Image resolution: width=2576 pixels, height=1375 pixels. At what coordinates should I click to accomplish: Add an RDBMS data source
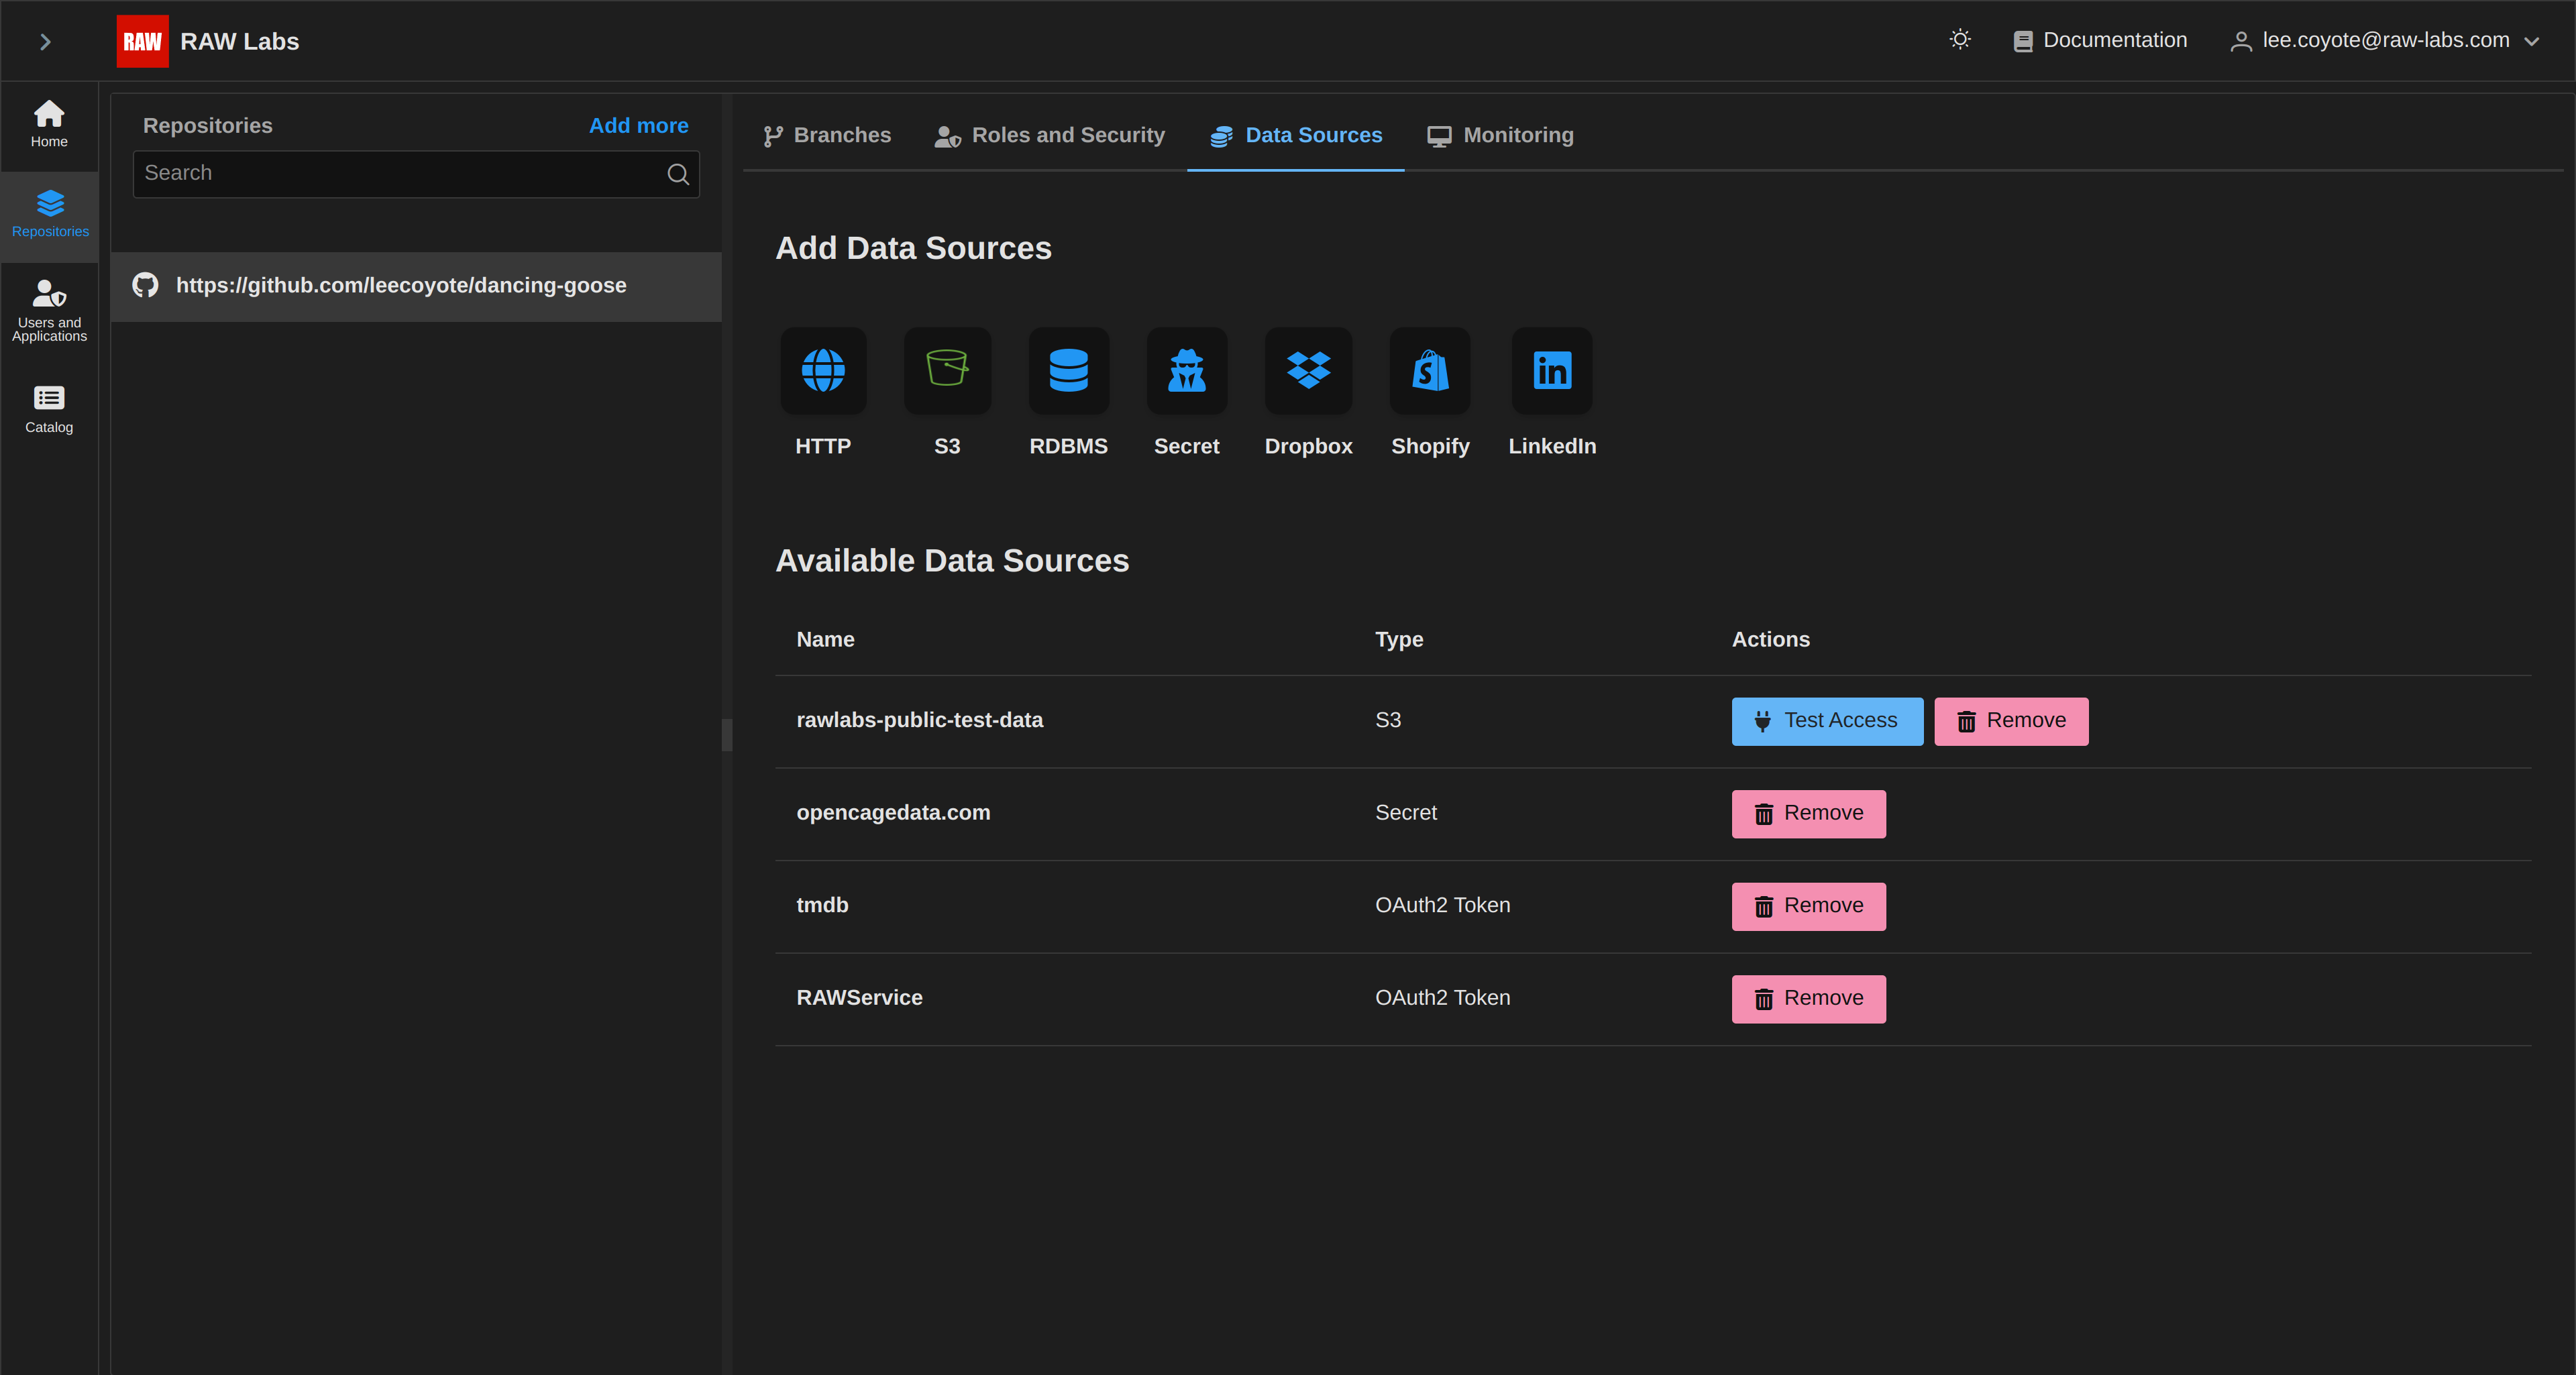click(1069, 371)
